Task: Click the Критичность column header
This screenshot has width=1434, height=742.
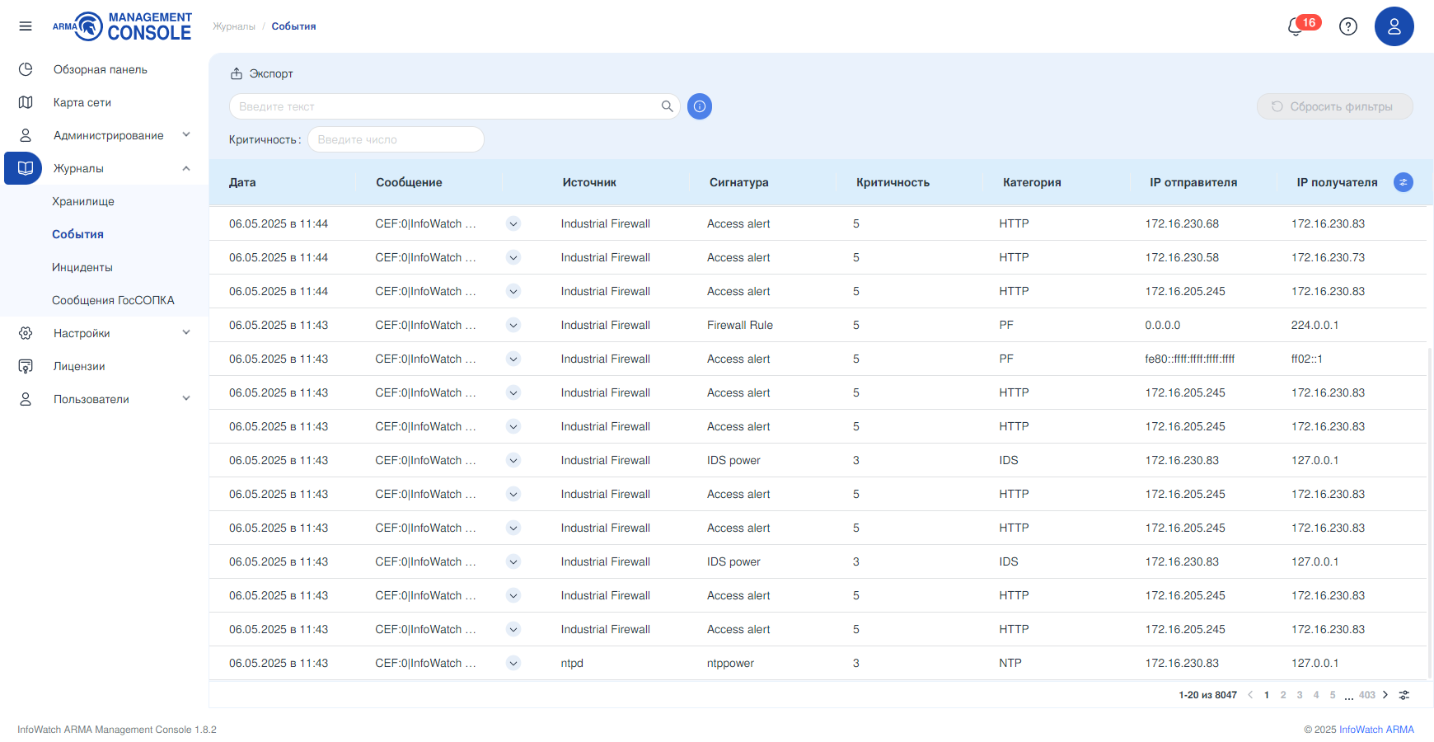Action: (893, 182)
